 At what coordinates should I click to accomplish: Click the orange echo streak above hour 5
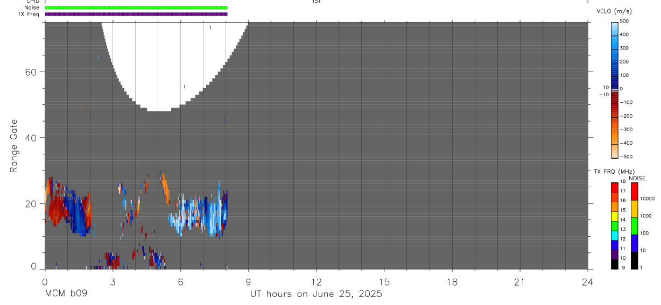click(166, 188)
